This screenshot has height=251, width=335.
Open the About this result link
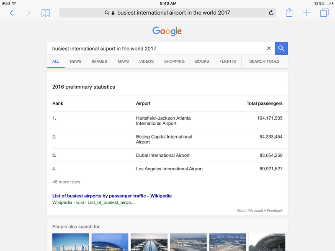tap(250, 210)
